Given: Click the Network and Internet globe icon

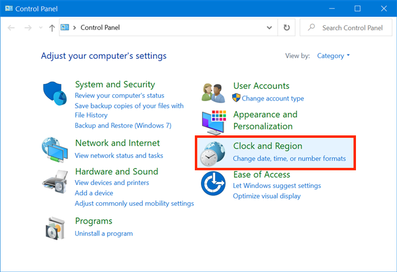Looking at the screenshot, I should tap(55, 149).
